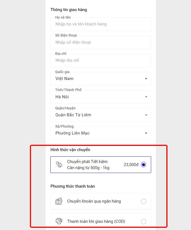Focus the Số điện thoại input field

100,42
